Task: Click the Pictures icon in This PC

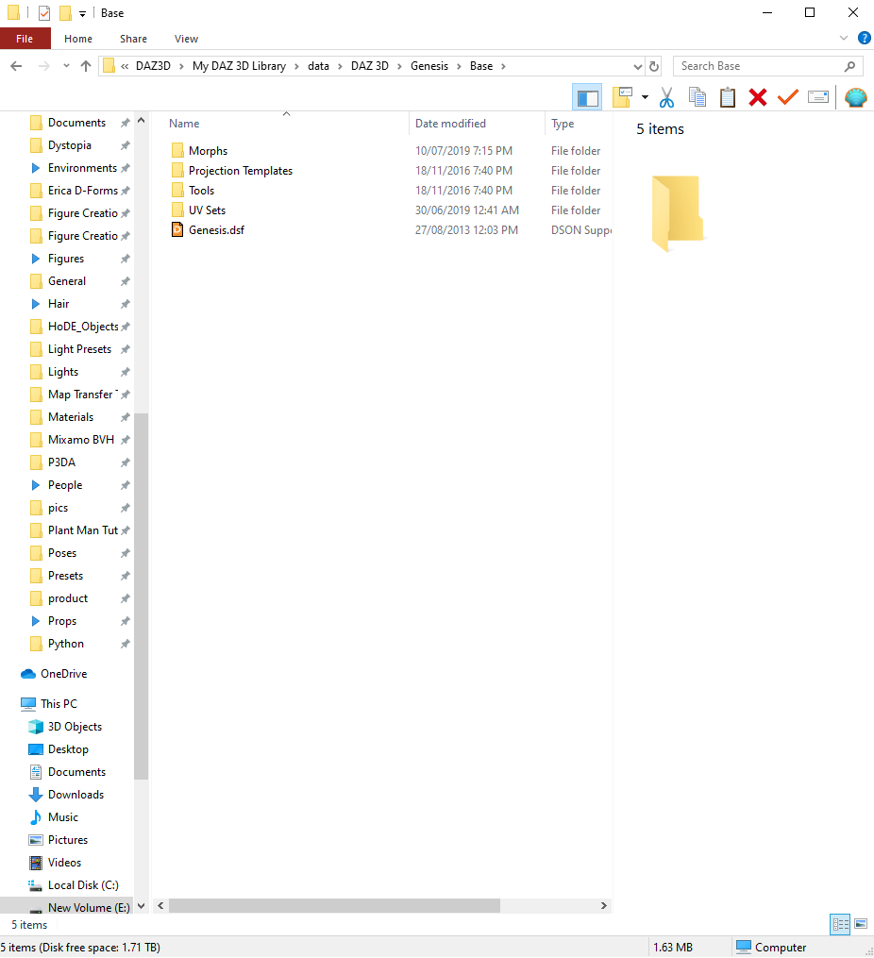Action: click(x=36, y=839)
